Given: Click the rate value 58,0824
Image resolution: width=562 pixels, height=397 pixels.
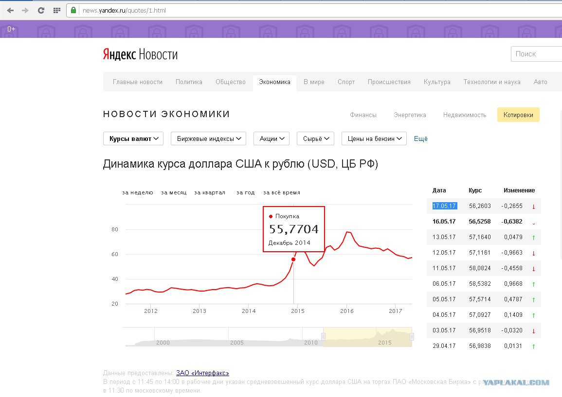Looking at the screenshot, I should pos(480,268).
